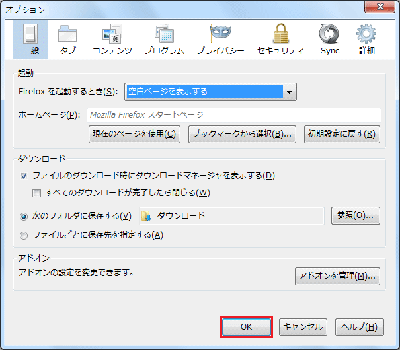Select ファイルごとに保存先を指定する radio button
The height and width of the screenshot is (350, 400).
click(24, 235)
